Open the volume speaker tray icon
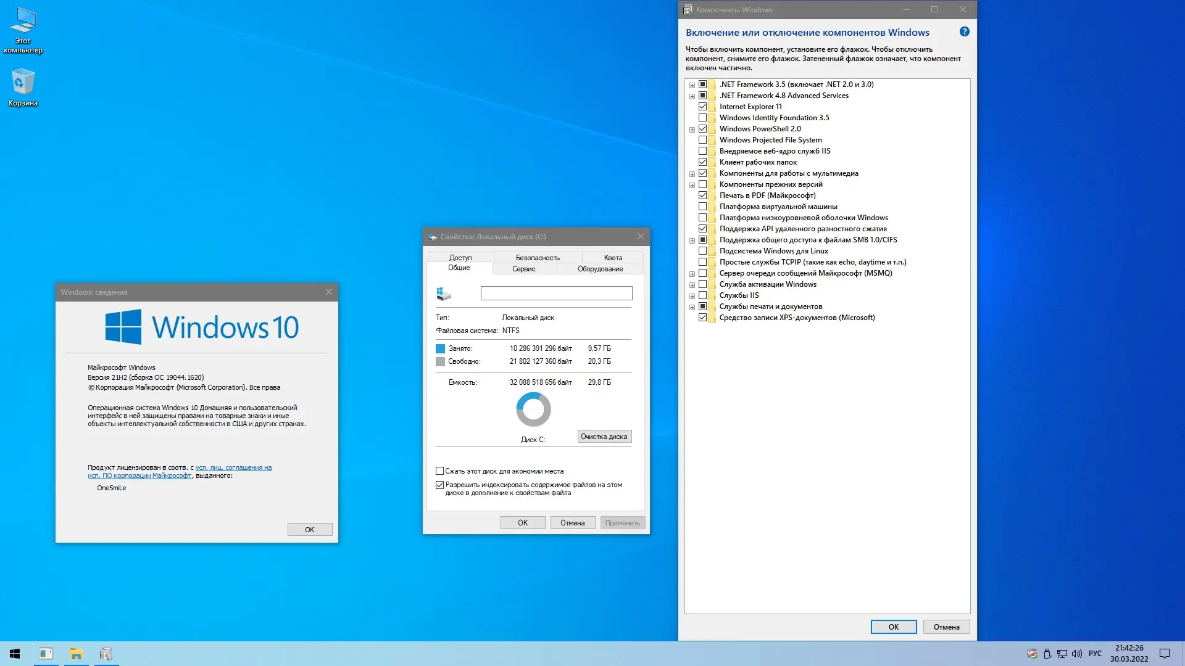Screen dimensions: 1185x666 pyautogui.click(x=1077, y=654)
